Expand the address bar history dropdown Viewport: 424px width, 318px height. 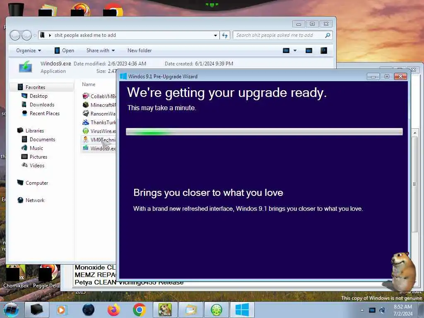point(215,35)
